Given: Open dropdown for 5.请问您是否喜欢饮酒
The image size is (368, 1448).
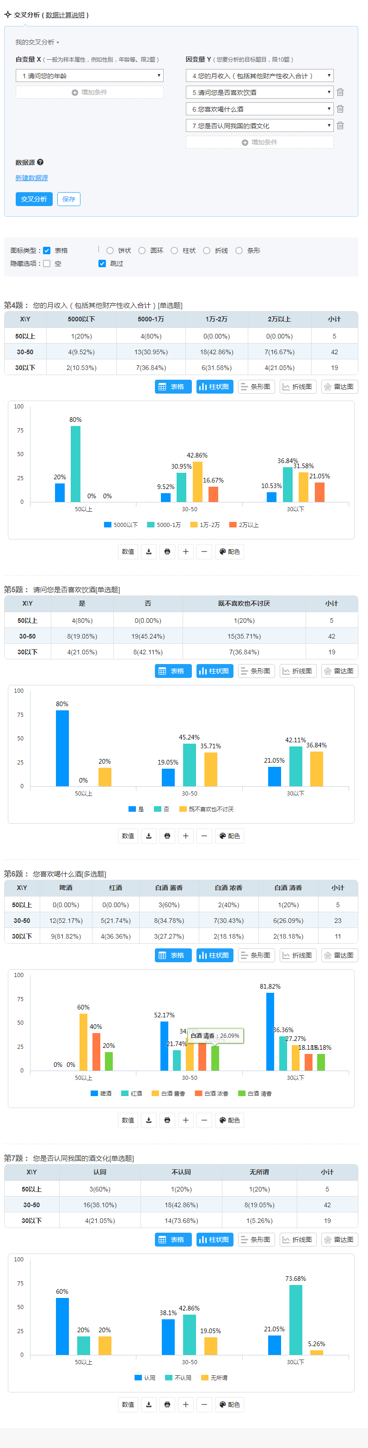Looking at the screenshot, I should pyautogui.click(x=260, y=92).
